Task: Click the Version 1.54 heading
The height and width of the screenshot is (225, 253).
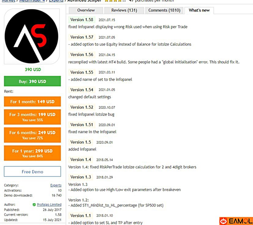Action: [x=82, y=90]
